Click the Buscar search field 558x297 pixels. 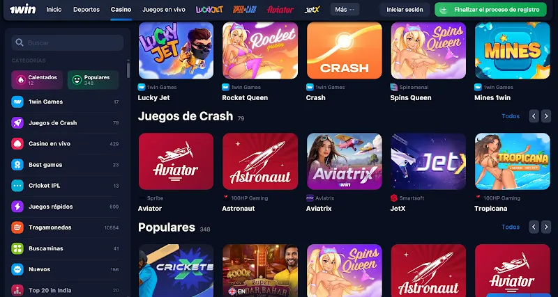[x=68, y=42]
